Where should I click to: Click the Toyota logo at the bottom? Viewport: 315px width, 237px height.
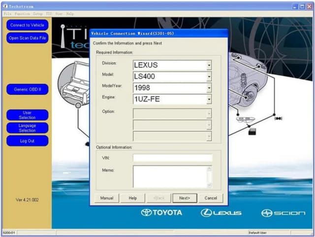[x=161, y=212]
